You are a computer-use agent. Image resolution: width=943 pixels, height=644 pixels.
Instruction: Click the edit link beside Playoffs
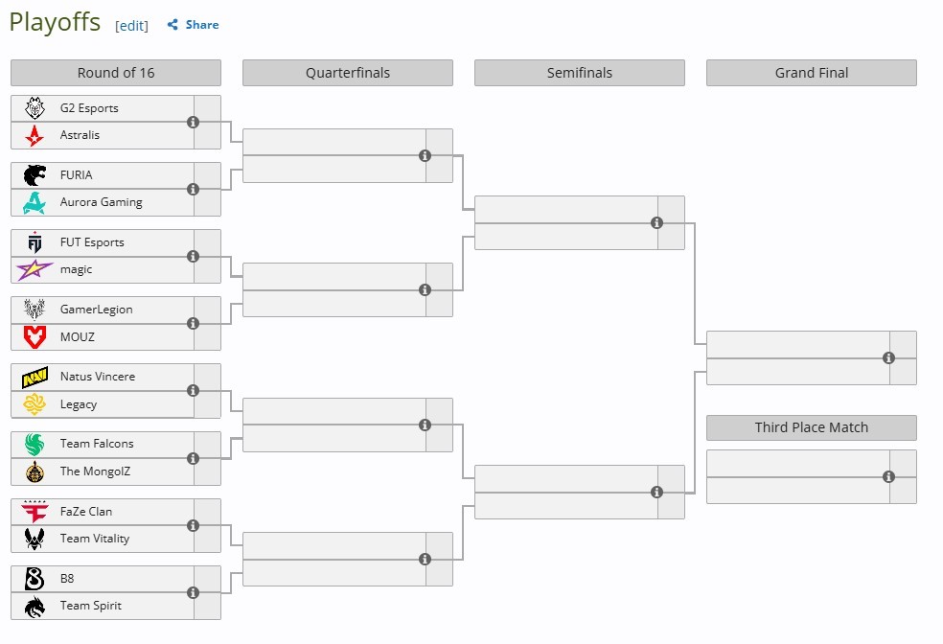131,26
